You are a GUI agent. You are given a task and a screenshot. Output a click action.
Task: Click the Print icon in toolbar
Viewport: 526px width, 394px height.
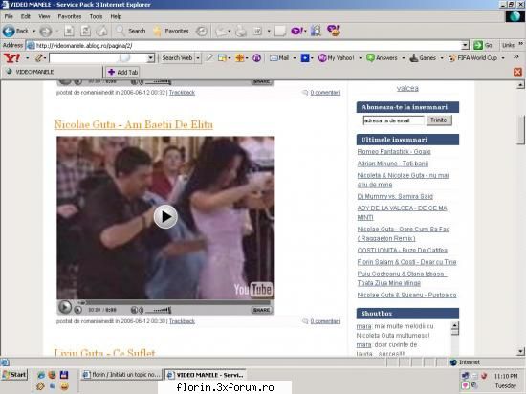(x=240, y=32)
